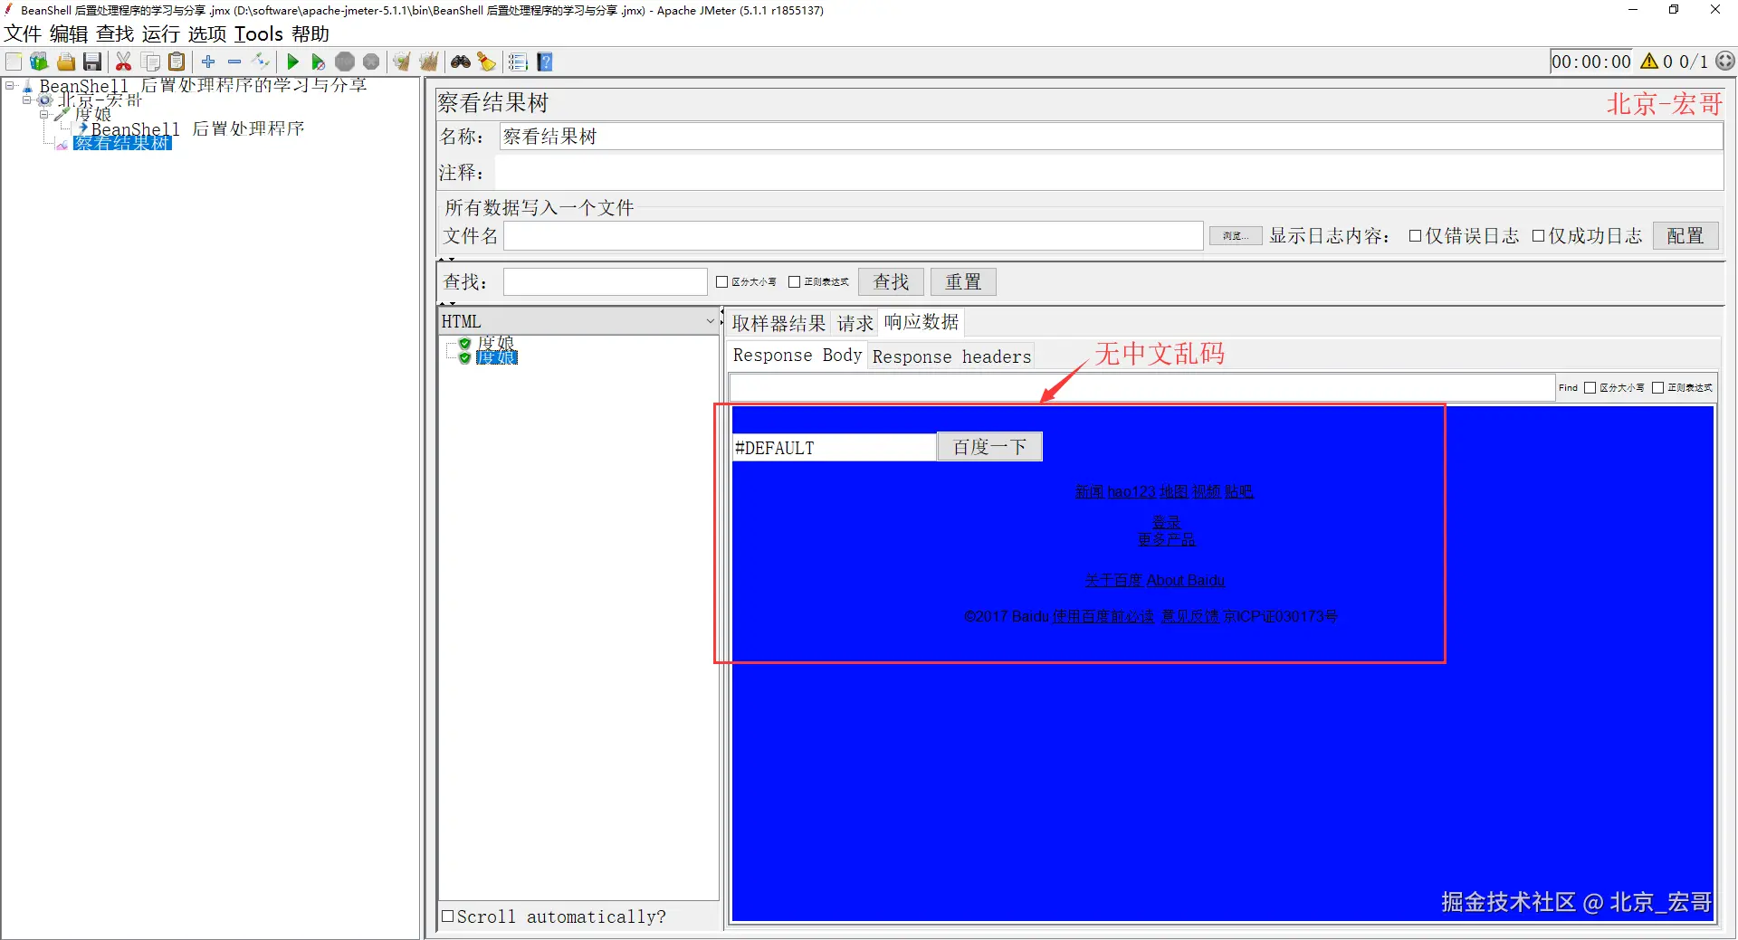Tick case-sensitive checkbox next to Find

(x=1590, y=388)
